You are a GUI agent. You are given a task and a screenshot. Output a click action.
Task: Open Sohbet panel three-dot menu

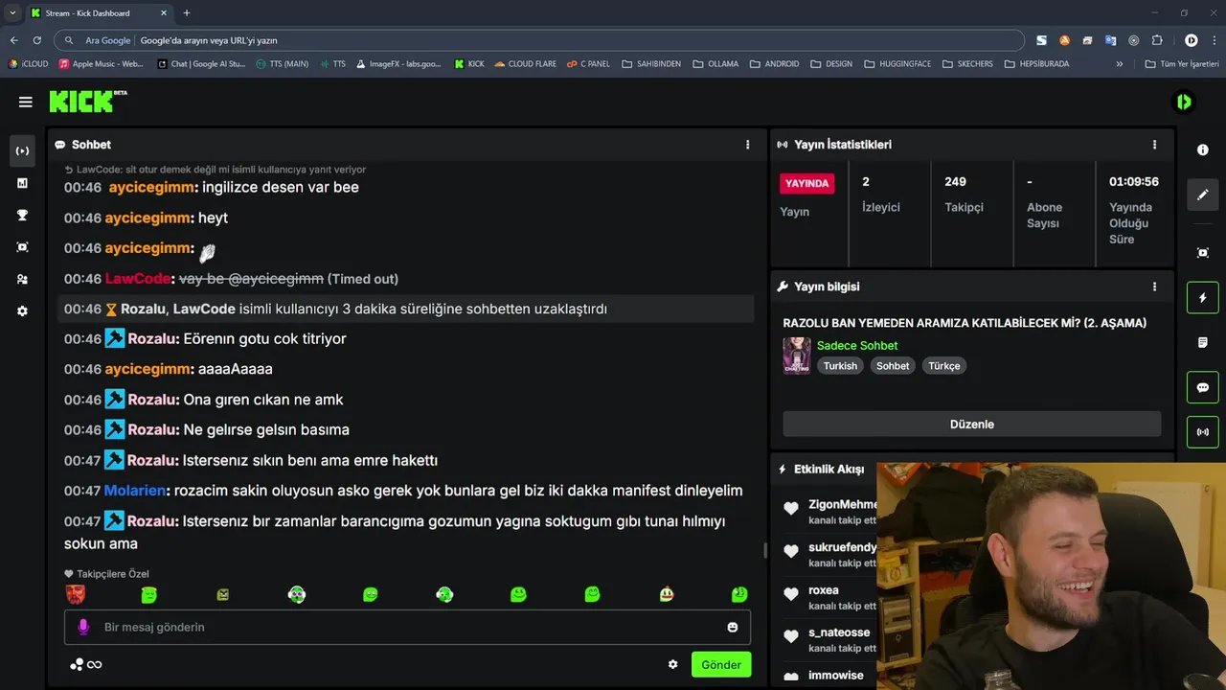tap(748, 145)
